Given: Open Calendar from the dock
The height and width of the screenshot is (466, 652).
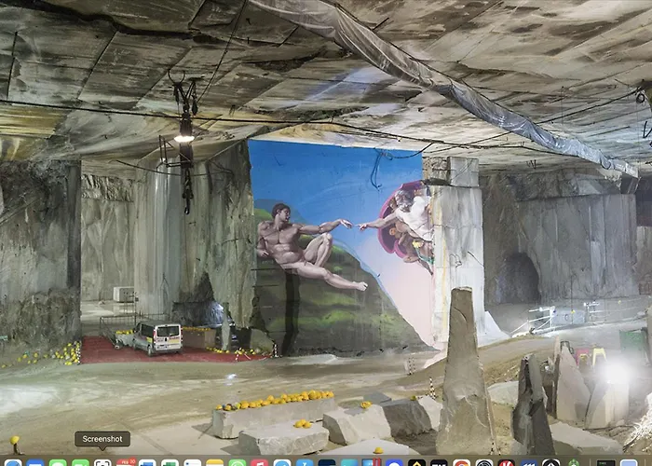Looking at the screenshot, I should (126, 463).
